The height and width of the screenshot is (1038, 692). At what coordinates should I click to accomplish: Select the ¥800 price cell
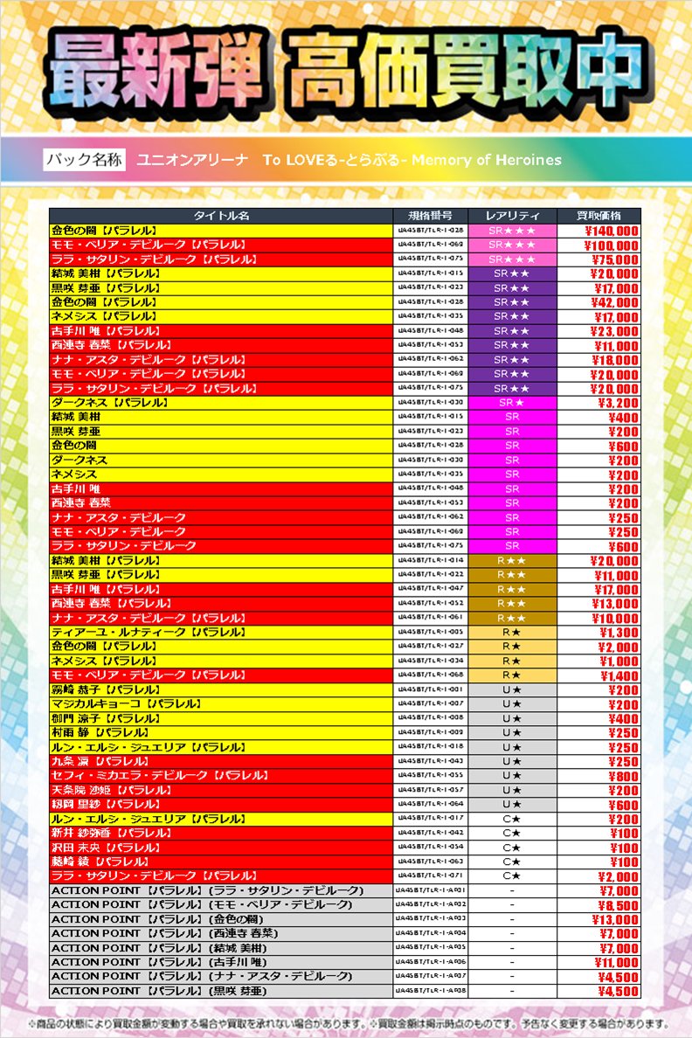coord(599,776)
